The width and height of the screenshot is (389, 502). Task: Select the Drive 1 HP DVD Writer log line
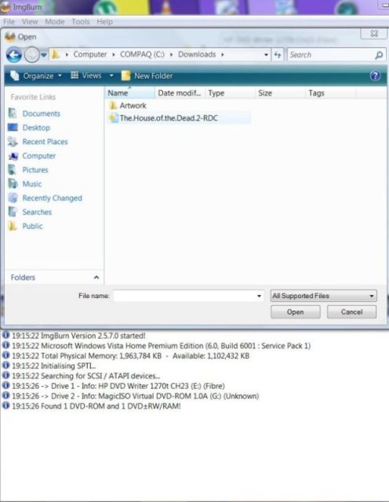click(x=114, y=386)
